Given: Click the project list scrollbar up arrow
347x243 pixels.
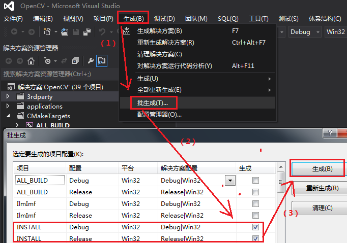Looking at the screenshot, I should click(281, 167).
